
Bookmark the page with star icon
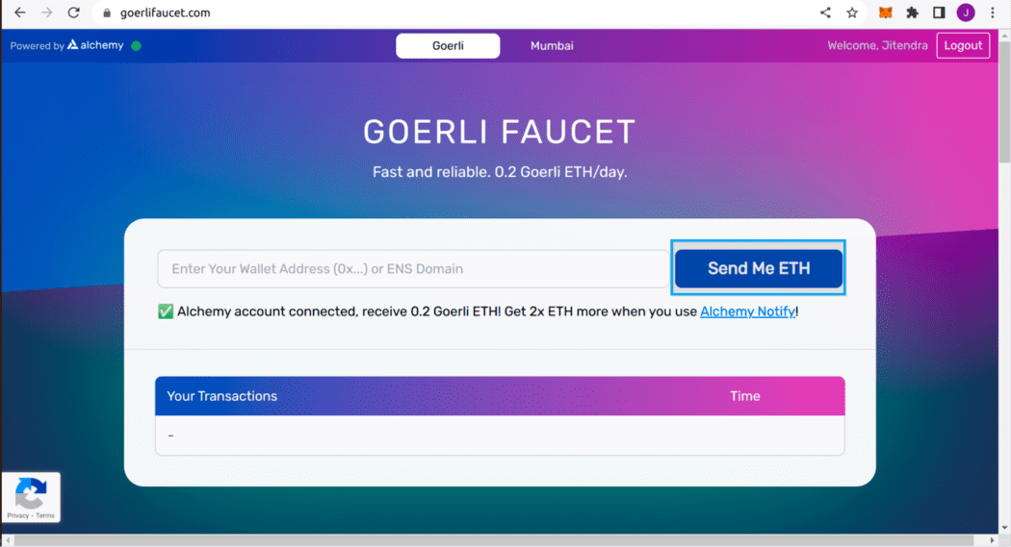tap(852, 13)
